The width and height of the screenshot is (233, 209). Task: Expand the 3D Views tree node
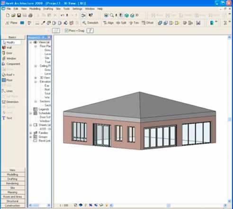point(36,78)
